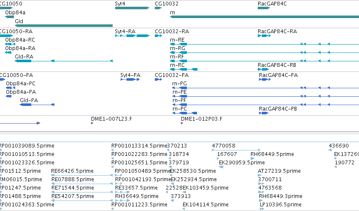Click the long Gld gene bar
This screenshot has height=211, width=359.
[64, 26]
